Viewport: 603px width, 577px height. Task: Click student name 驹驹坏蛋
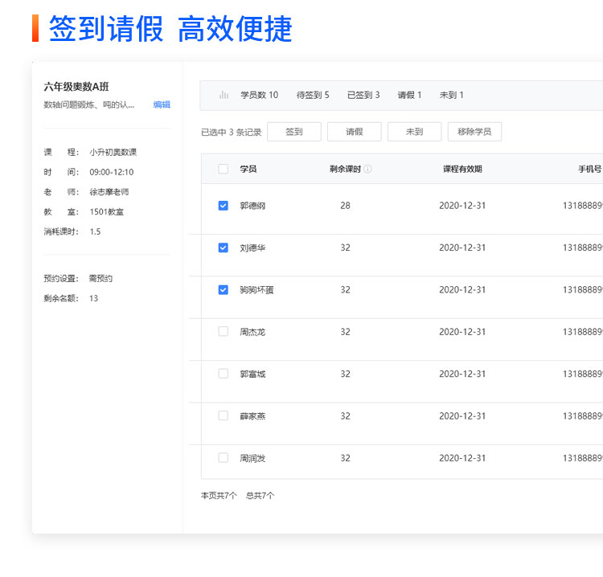(x=256, y=290)
